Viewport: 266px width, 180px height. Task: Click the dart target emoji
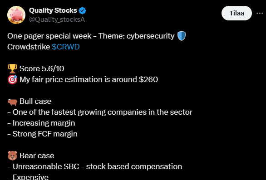click(x=12, y=79)
